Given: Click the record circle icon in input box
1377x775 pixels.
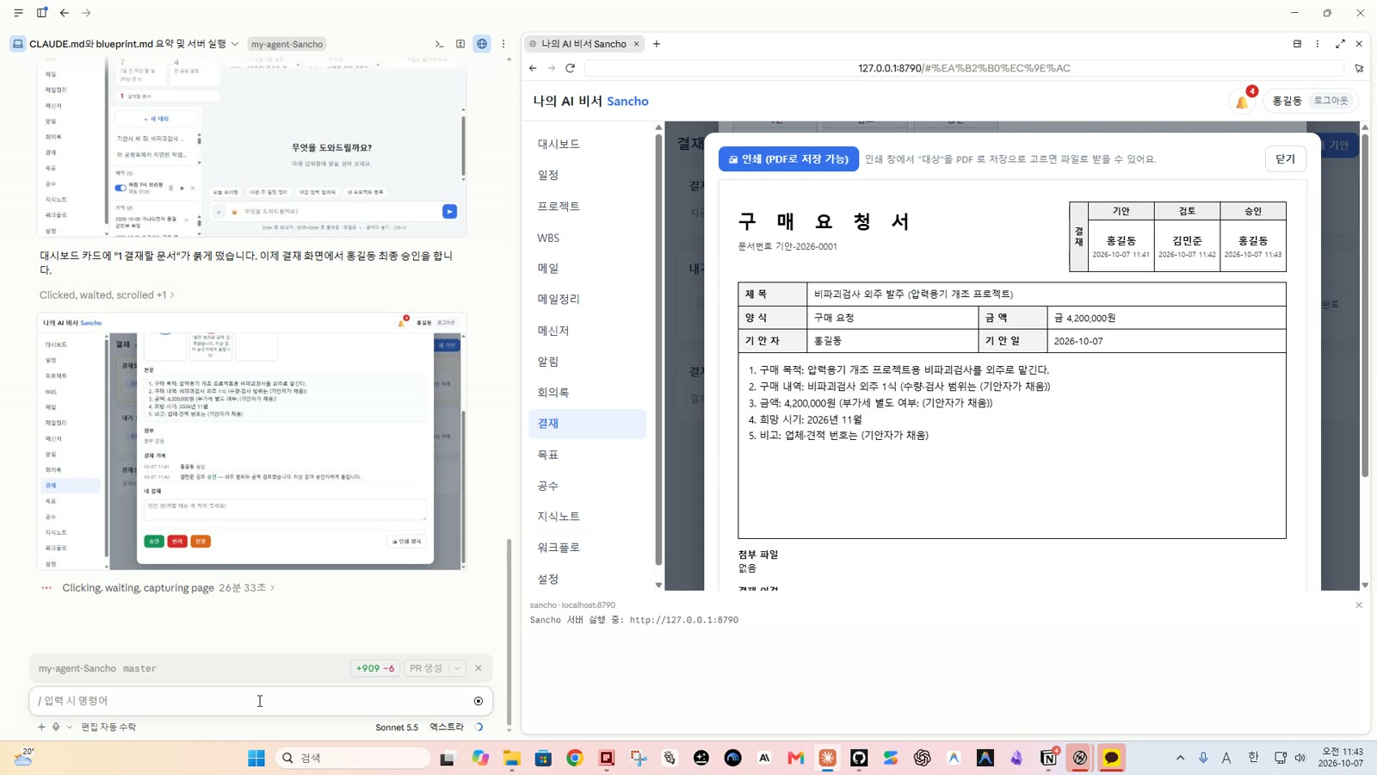Looking at the screenshot, I should click(479, 701).
